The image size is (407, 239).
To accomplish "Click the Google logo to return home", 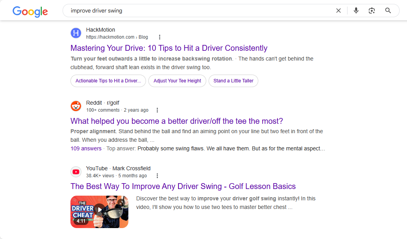I will 30,12.
